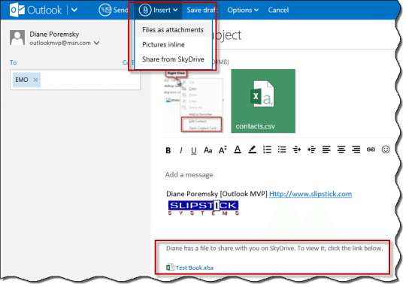
Task: Open the To recipients picker
Action: [13, 62]
